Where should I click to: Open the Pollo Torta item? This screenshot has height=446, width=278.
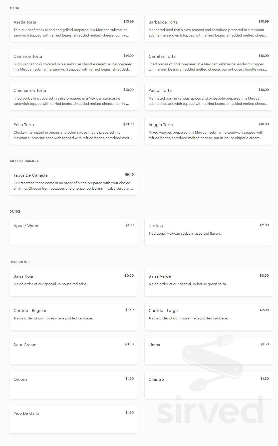[x=74, y=131]
